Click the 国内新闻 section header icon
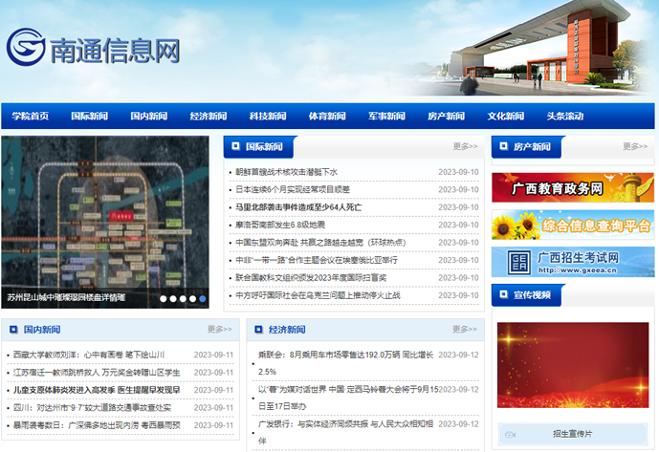Screen dimensions: 659x452 12,330
